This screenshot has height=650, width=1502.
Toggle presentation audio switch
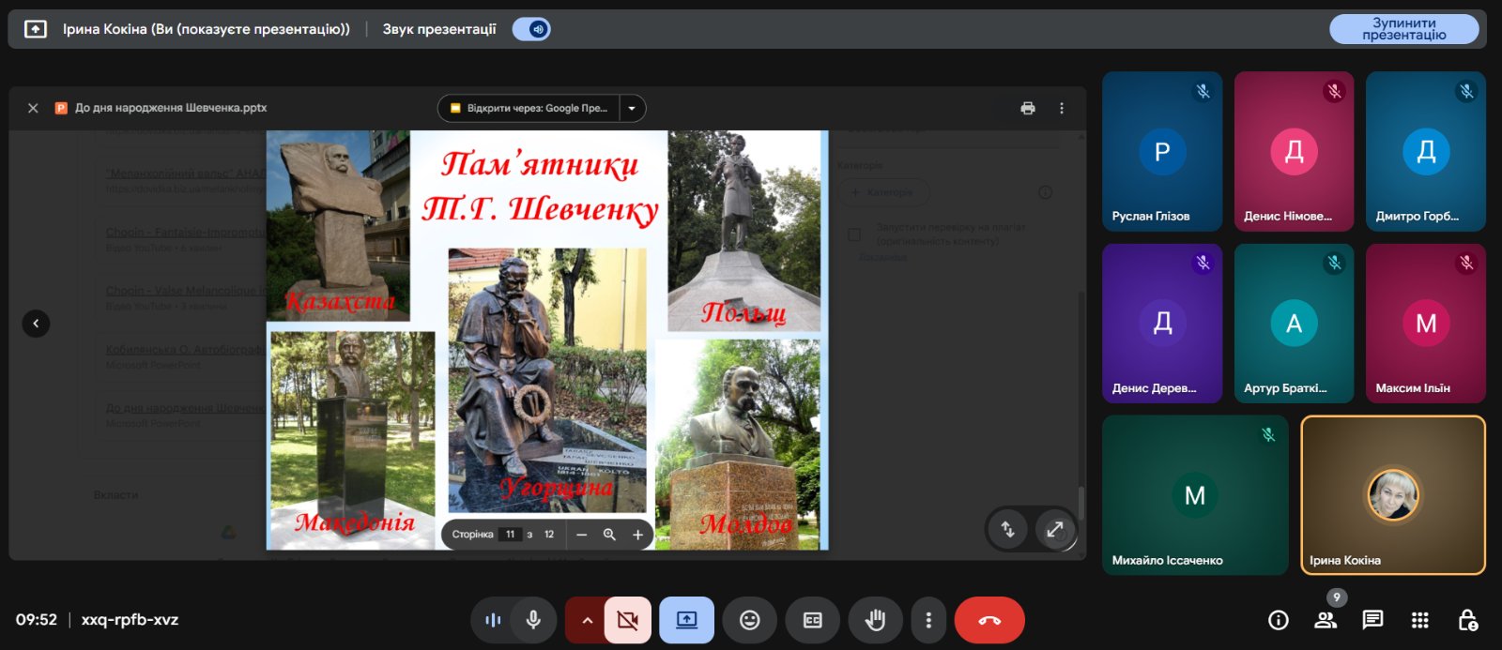tap(531, 29)
